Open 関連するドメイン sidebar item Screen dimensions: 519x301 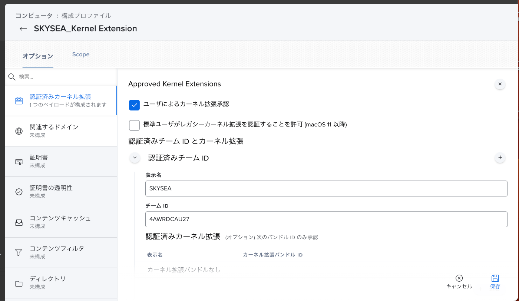click(61, 131)
